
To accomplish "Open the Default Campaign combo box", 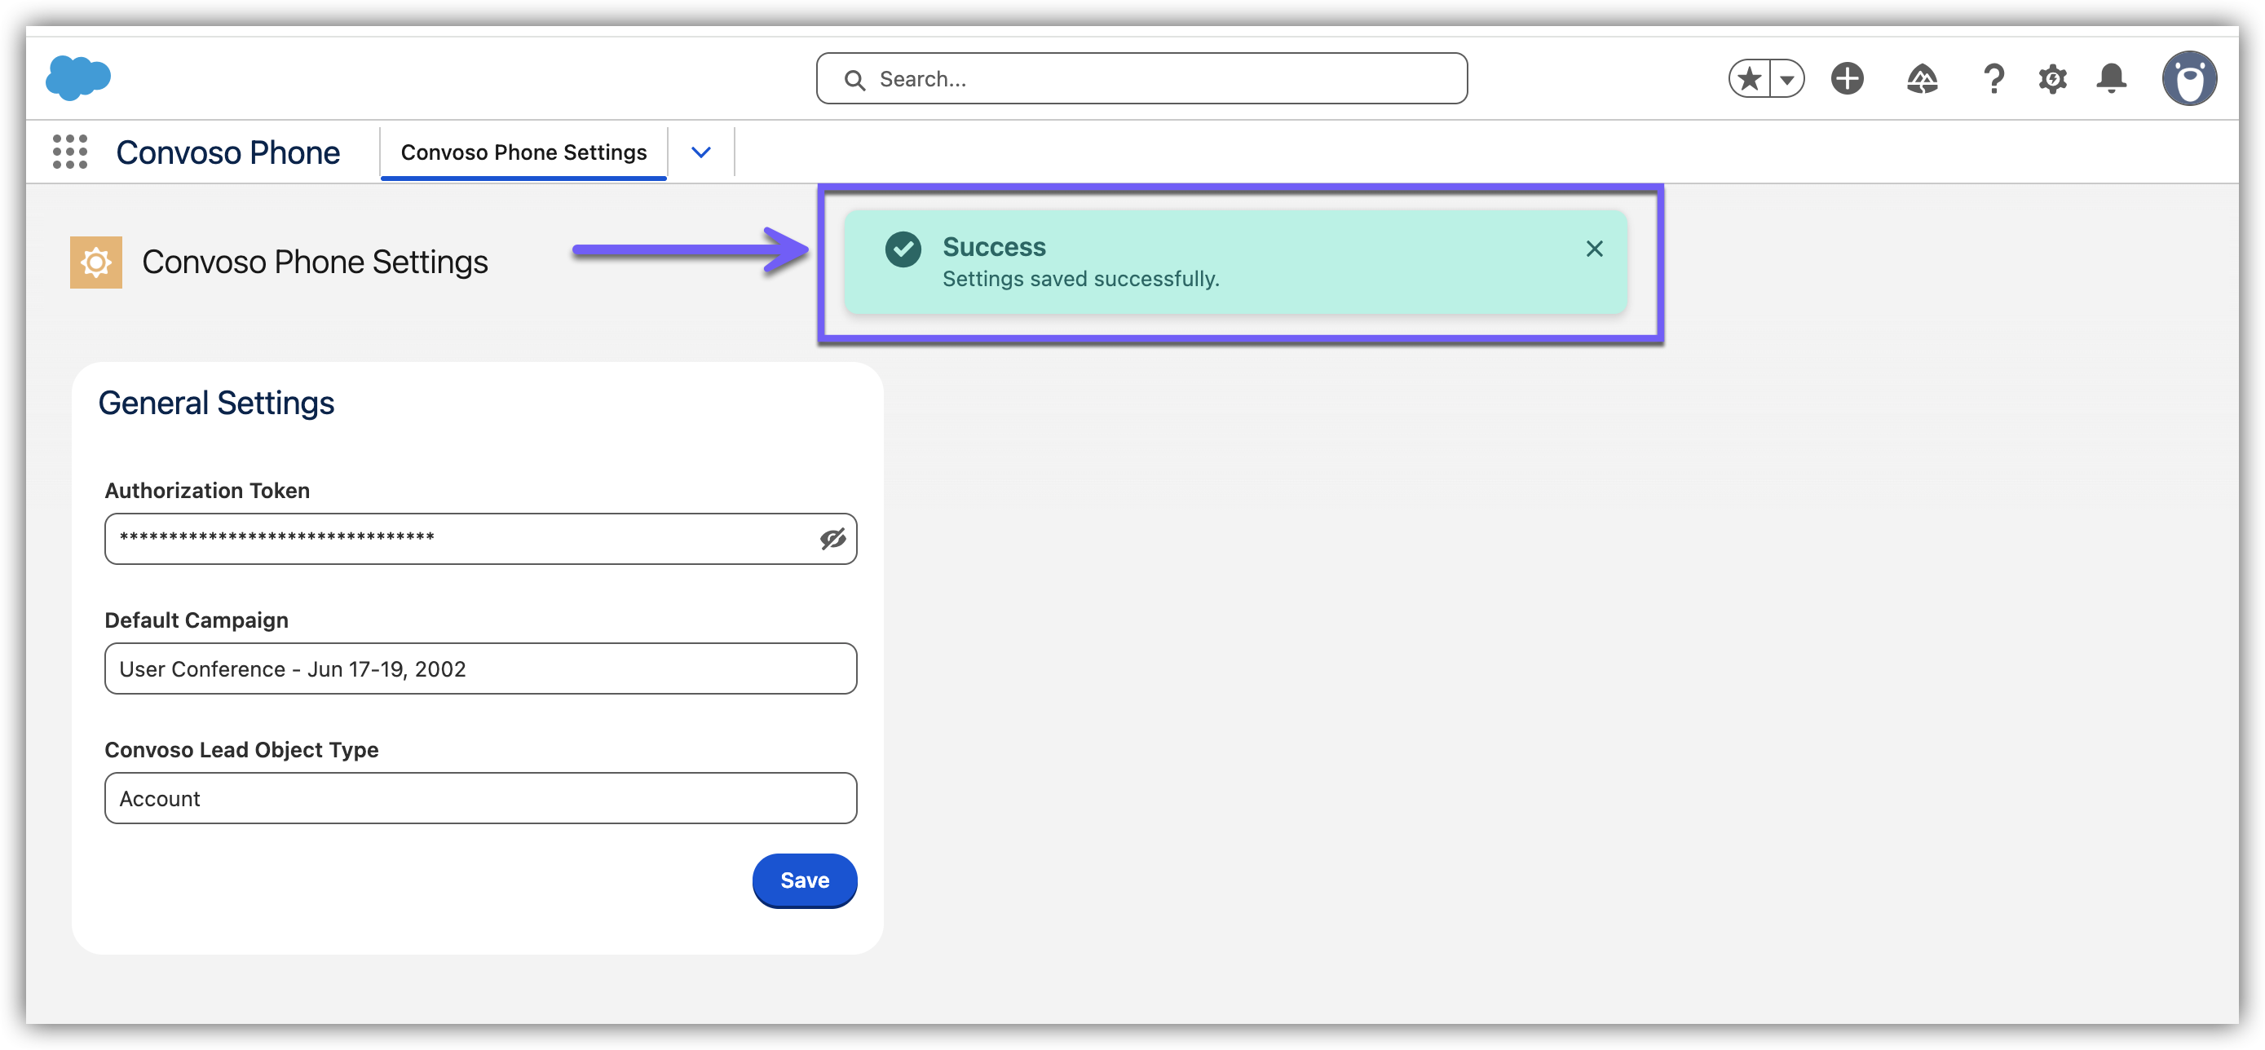I will pyautogui.click(x=480, y=668).
